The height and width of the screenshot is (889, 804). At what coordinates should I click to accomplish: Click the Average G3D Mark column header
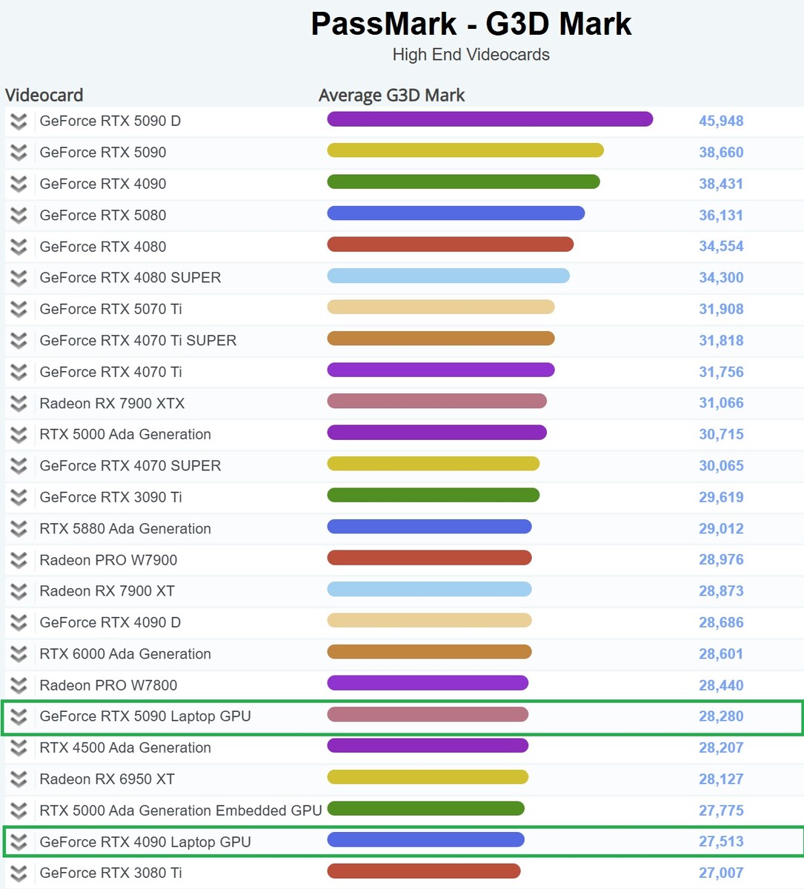[x=392, y=96]
